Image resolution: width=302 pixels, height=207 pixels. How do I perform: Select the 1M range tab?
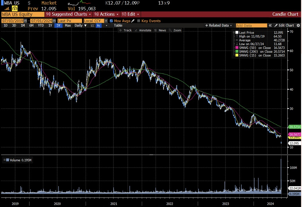[x=23, y=25]
